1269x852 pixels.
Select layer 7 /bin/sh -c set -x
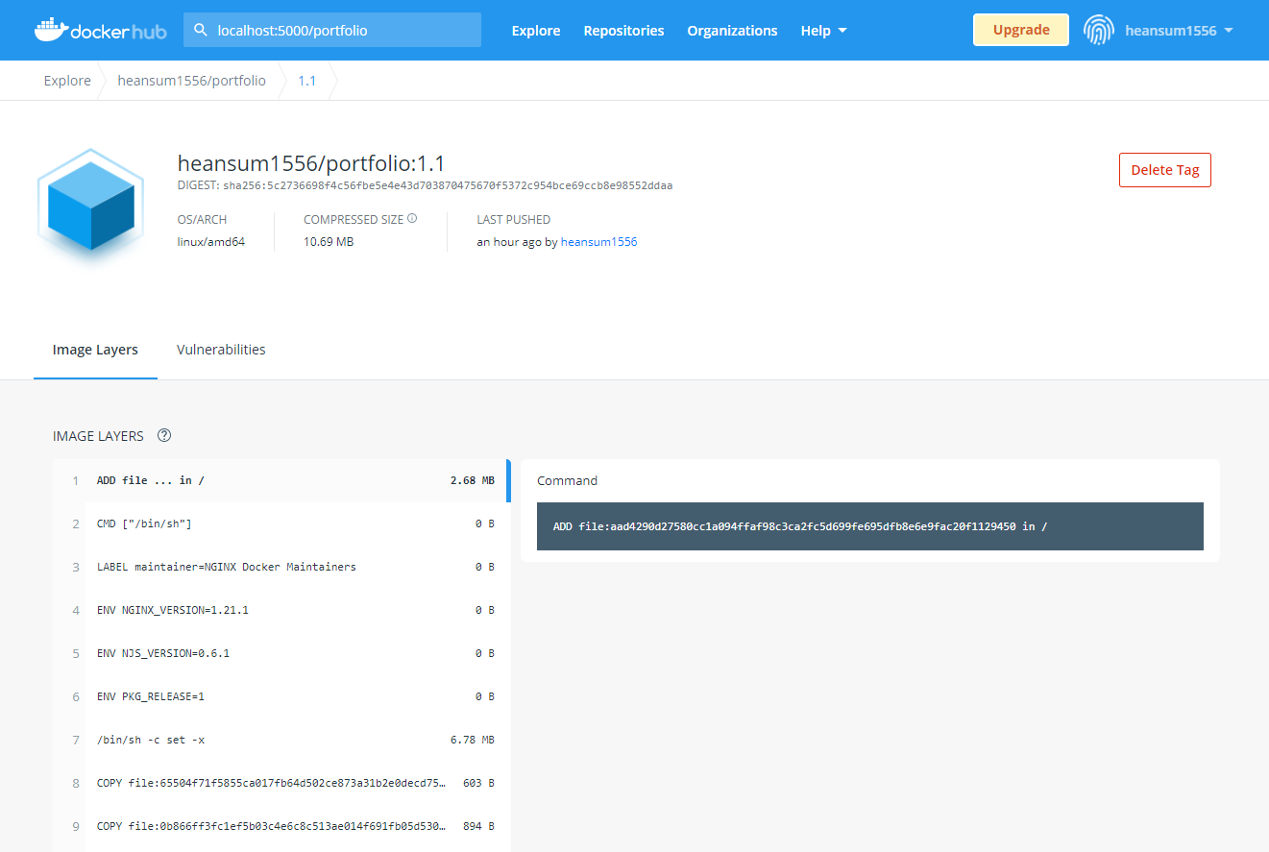[x=281, y=740]
